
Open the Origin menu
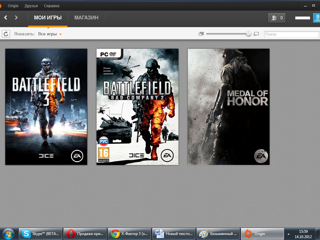coord(13,6)
